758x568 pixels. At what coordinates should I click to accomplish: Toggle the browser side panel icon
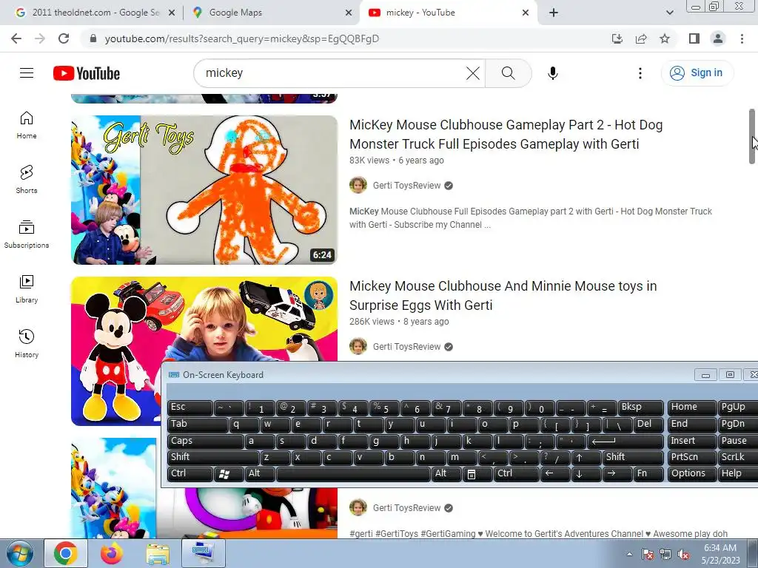(x=694, y=38)
